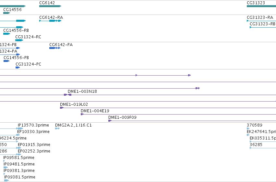Click the 36285 EST label
Image resolution: width=276 pixels, height=182 pixels.
[x=256, y=145]
